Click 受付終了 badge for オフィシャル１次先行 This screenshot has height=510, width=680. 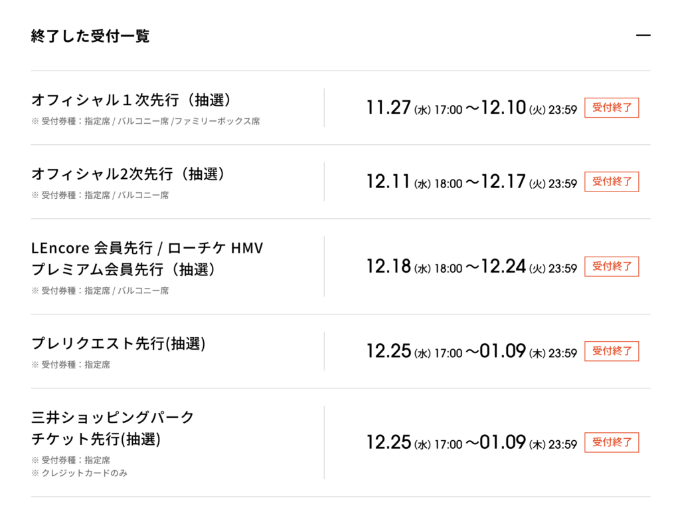(x=611, y=108)
